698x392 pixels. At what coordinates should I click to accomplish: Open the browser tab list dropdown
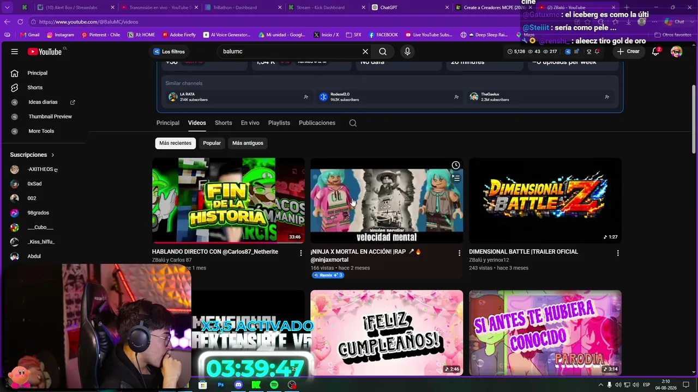tap(7, 8)
